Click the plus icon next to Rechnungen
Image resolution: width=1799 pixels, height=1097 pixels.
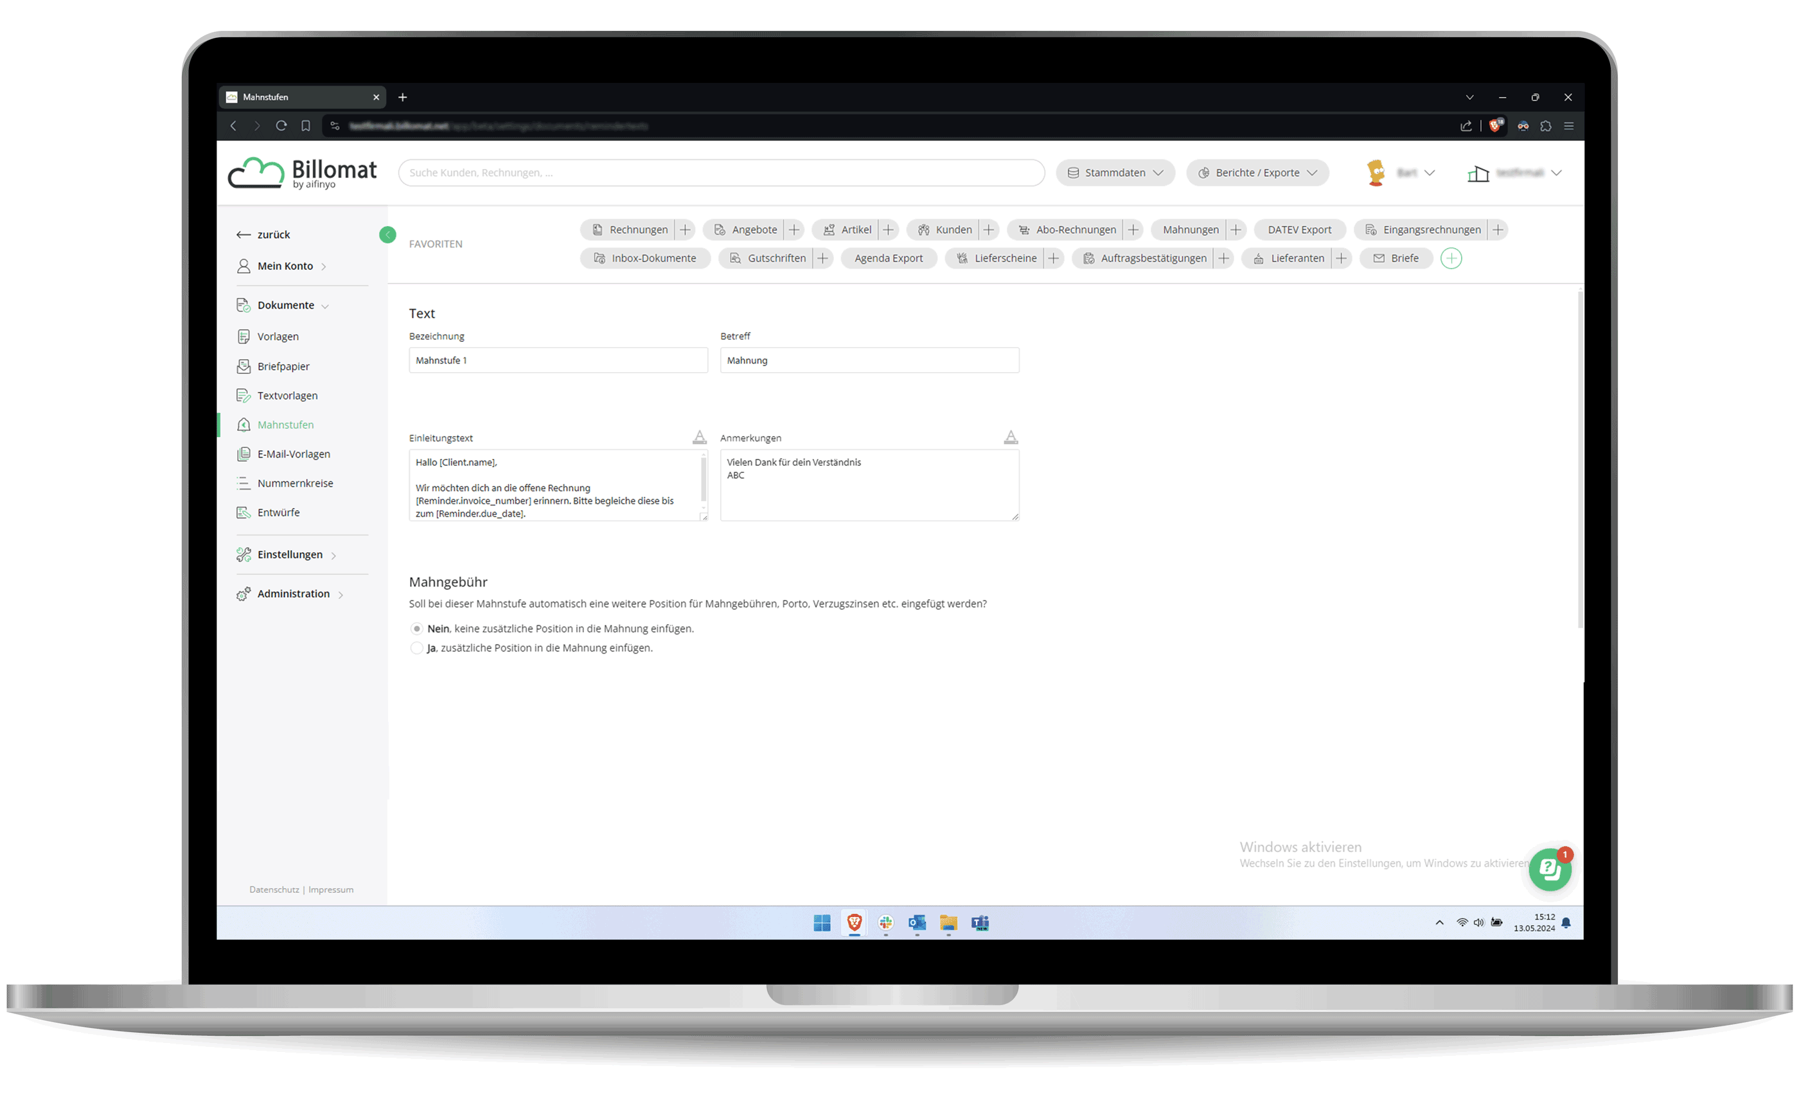point(684,229)
